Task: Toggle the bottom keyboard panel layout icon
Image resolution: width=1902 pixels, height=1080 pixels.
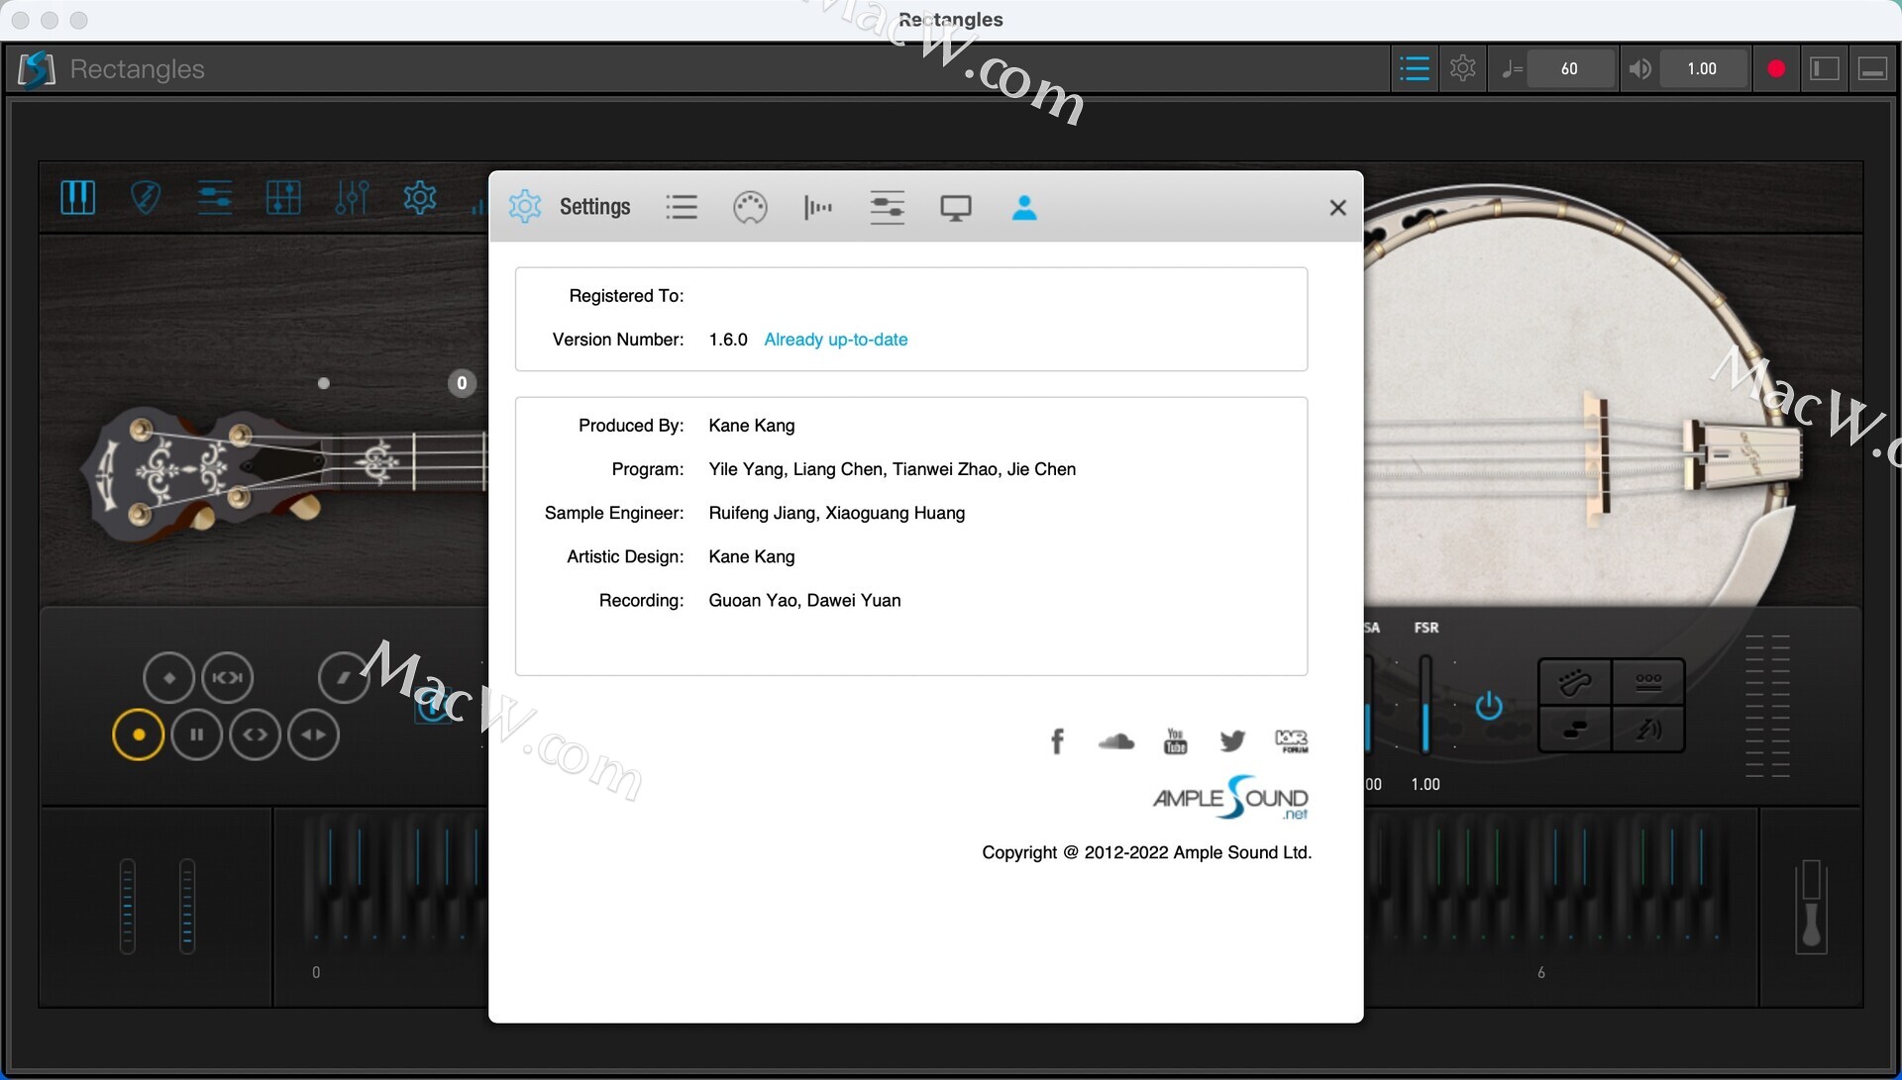Action: pos(1872,68)
